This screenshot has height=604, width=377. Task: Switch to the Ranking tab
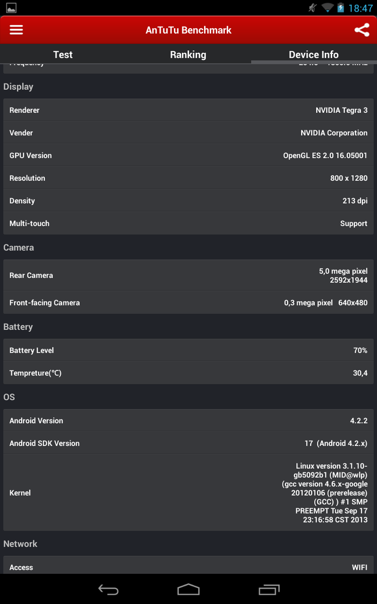(x=188, y=55)
